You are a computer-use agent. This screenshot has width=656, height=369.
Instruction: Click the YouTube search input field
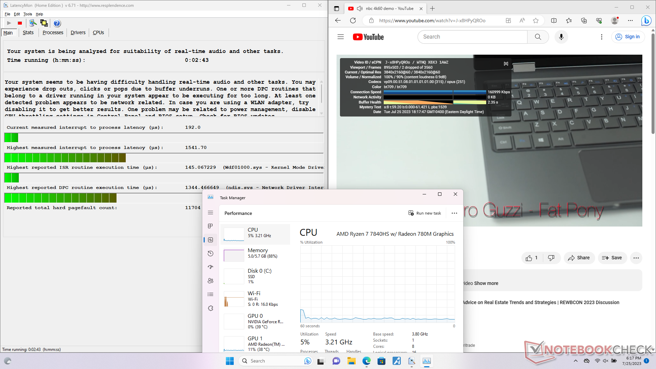[472, 37]
